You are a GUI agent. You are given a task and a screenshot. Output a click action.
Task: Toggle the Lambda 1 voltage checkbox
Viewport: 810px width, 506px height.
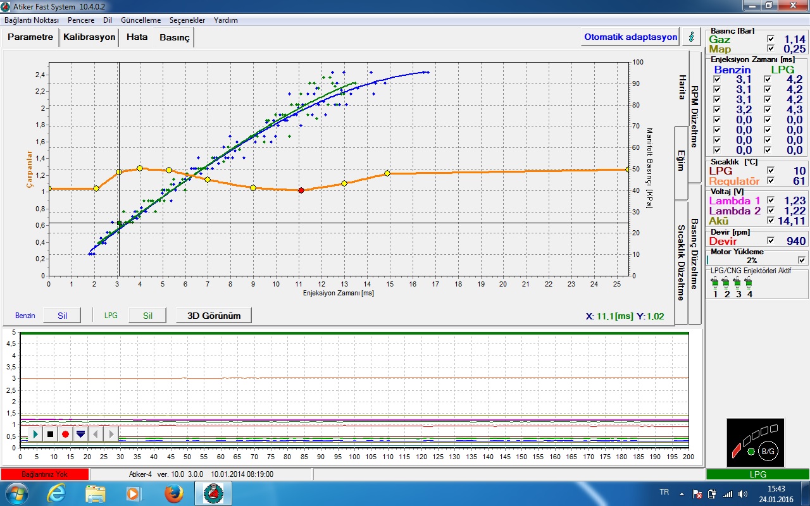pyautogui.click(x=770, y=201)
